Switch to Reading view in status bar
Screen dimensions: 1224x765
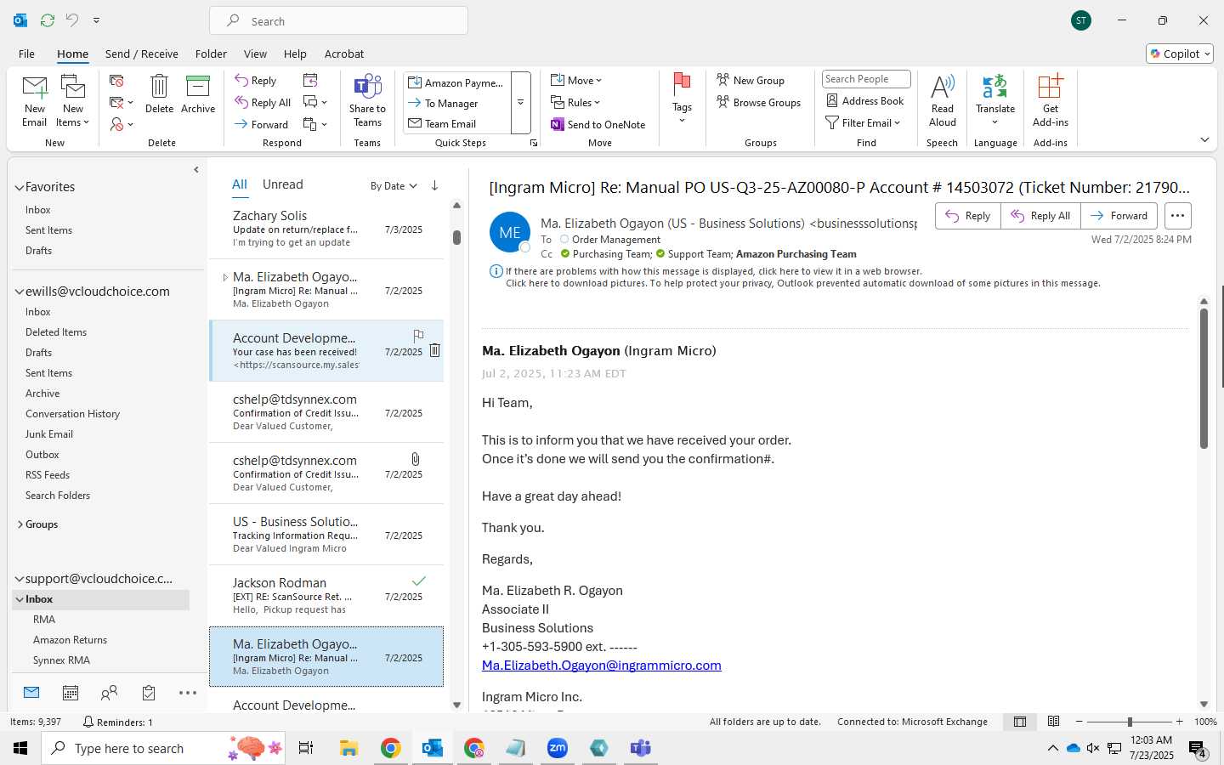[x=1054, y=722]
